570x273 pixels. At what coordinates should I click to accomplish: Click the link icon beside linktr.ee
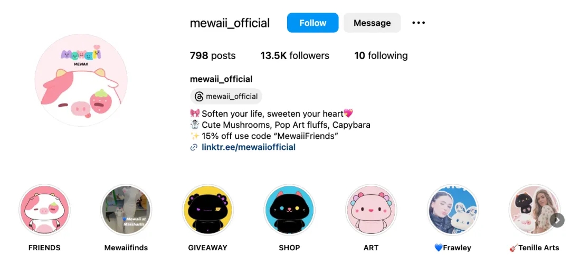pos(194,147)
